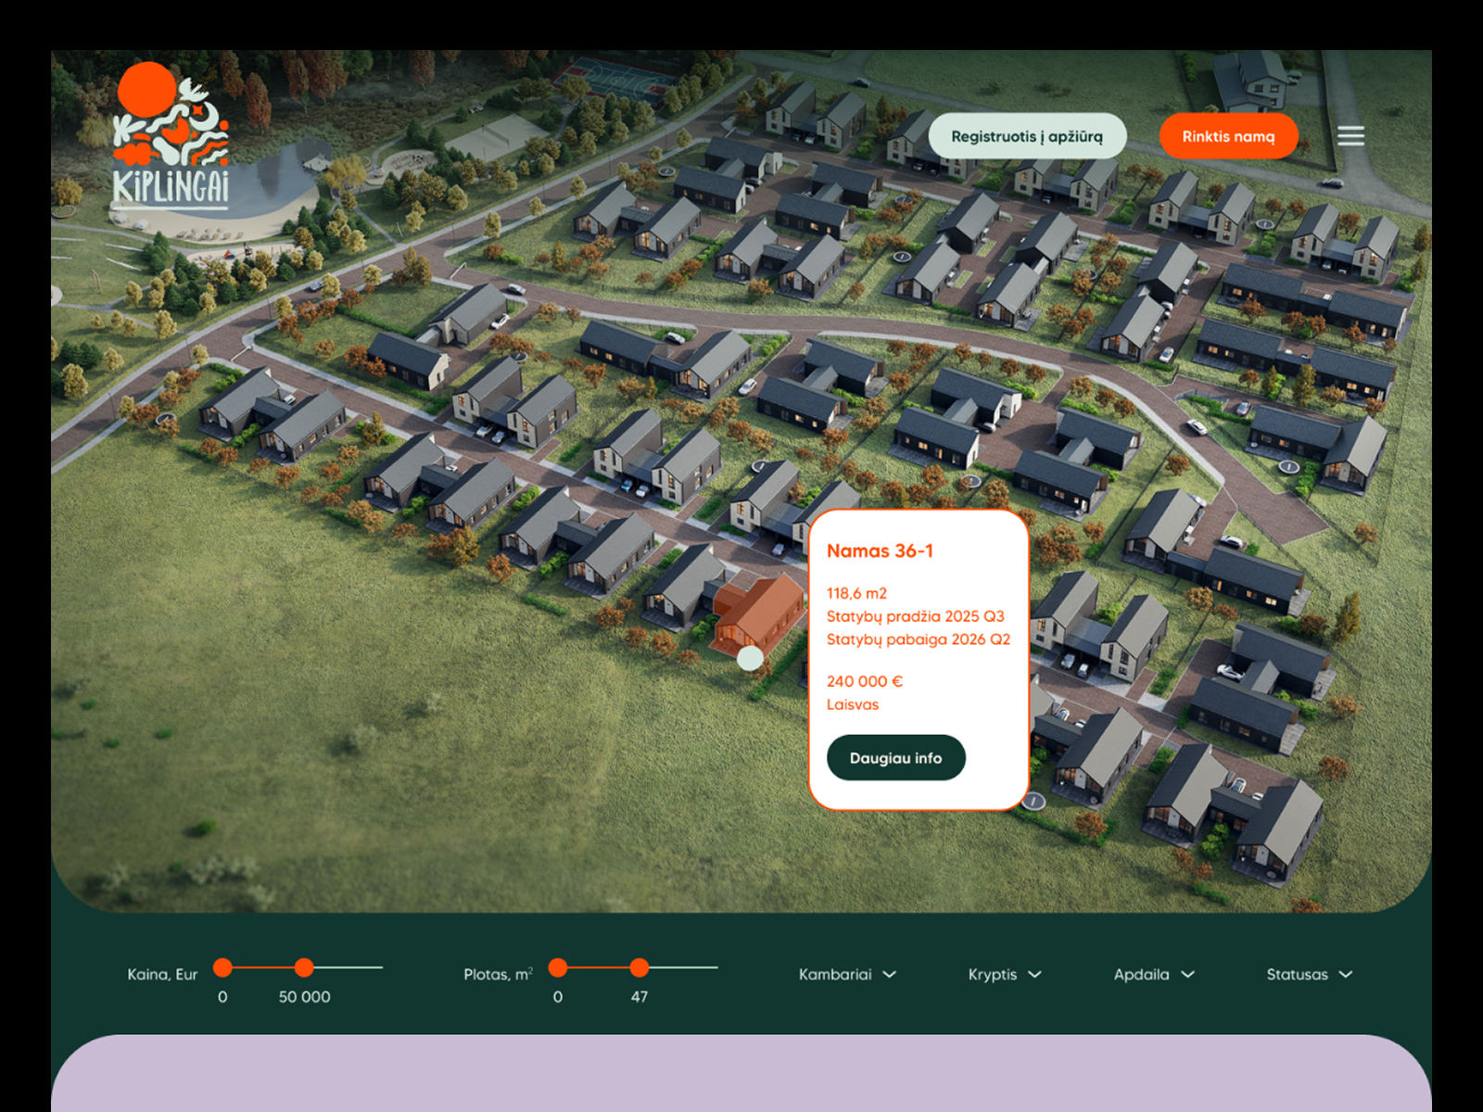The width and height of the screenshot is (1483, 1112).
Task: Select the orange highlighted house on the map
Action: 758,612
